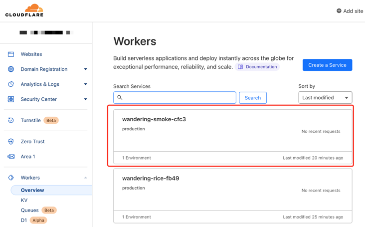Expand the Analytics & Logs arrow
Image resolution: width=365 pixels, height=227 pixels.
point(85,84)
